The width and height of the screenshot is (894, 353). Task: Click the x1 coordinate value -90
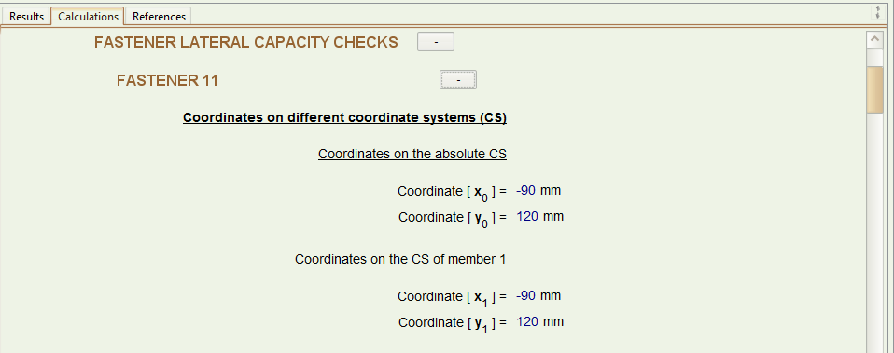525,295
